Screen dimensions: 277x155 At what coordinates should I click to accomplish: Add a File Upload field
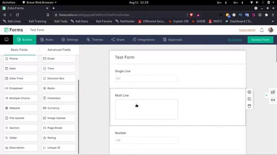(21, 118)
